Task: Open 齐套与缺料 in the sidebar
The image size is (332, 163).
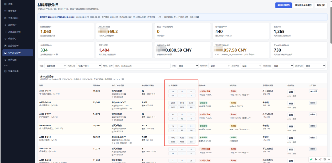Action: tap(18, 18)
